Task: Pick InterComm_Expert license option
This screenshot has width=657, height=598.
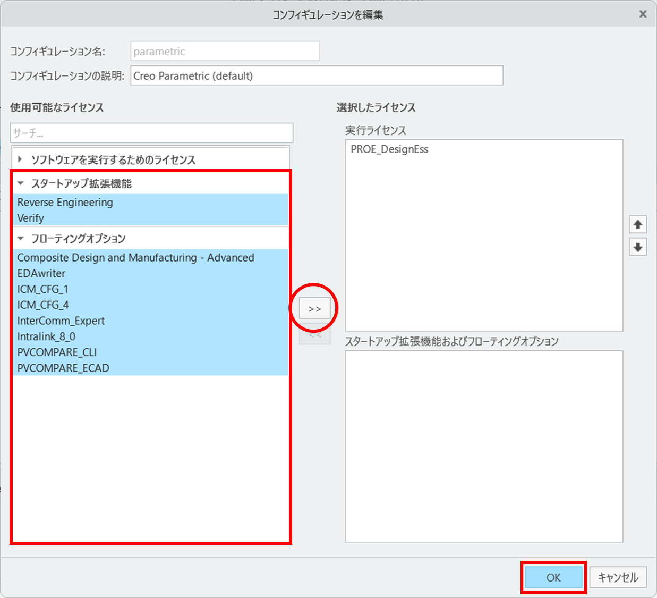Action: coord(61,321)
